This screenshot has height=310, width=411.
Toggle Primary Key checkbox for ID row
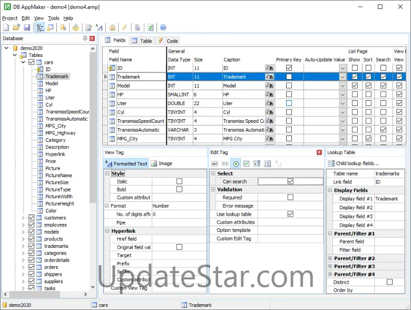(289, 67)
